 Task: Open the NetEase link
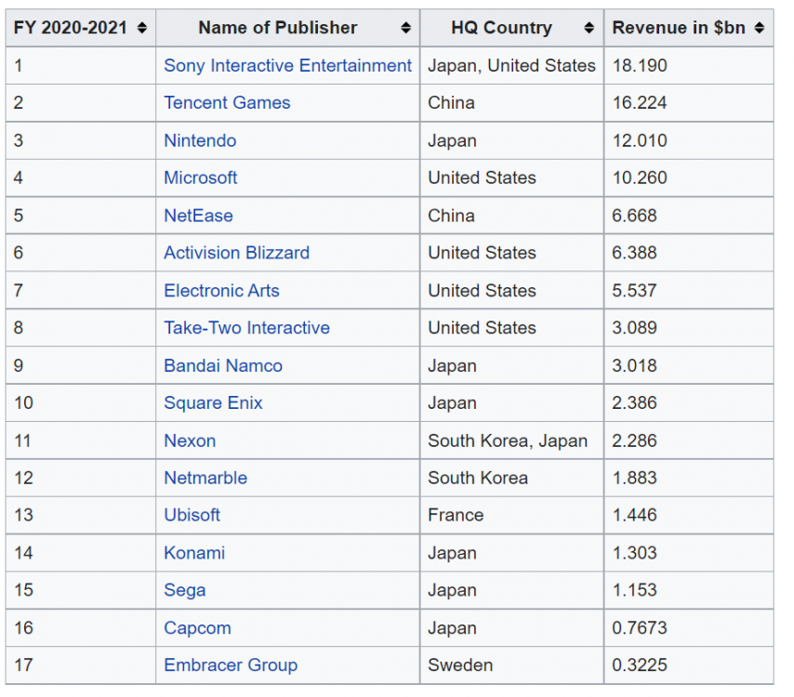198,216
